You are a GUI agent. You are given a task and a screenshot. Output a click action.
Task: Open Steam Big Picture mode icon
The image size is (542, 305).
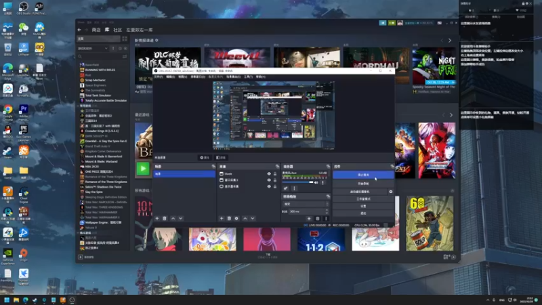click(x=439, y=23)
